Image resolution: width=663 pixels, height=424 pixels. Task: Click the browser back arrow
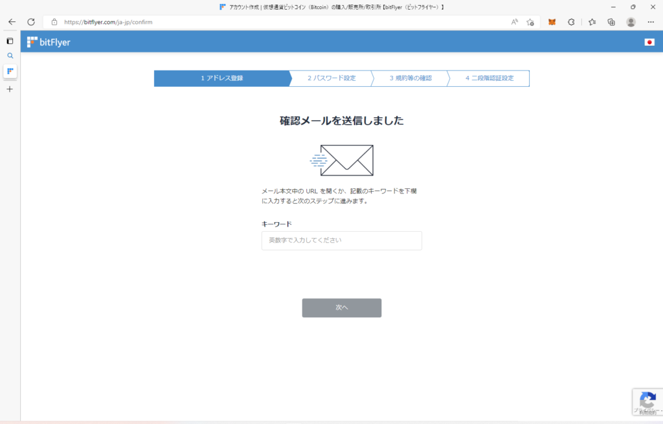[x=12, y=21]
